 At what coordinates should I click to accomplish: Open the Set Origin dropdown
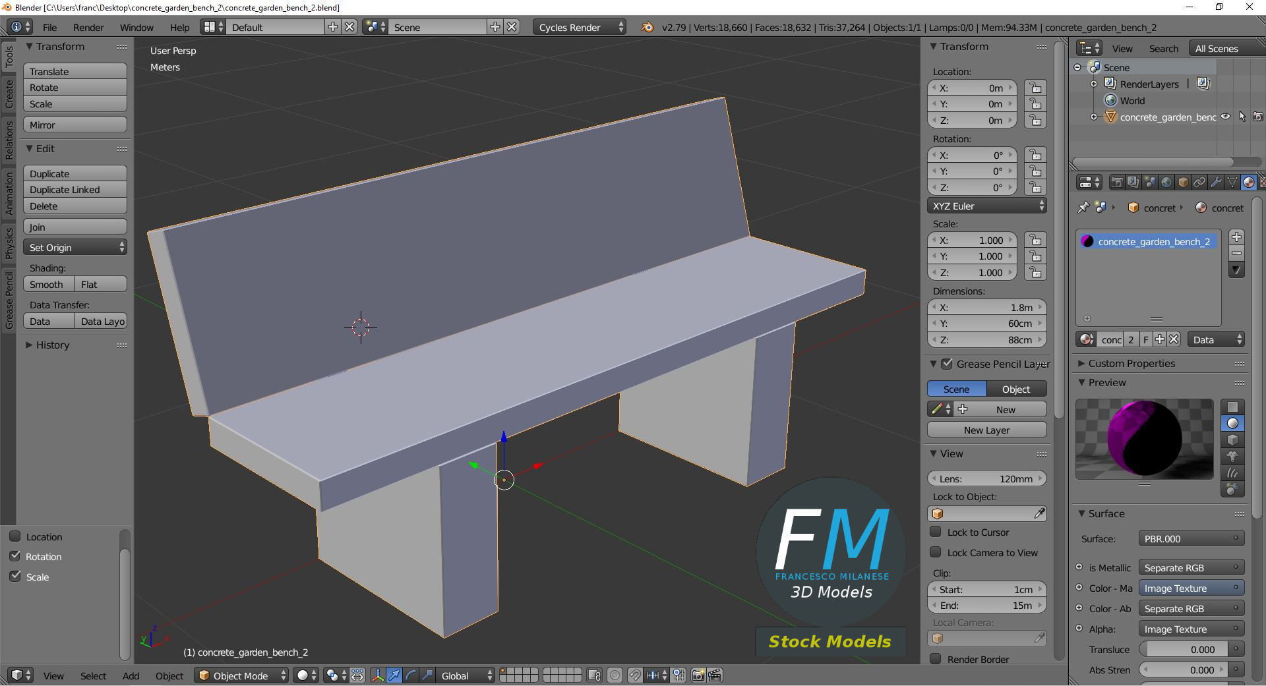pos(75,247)
